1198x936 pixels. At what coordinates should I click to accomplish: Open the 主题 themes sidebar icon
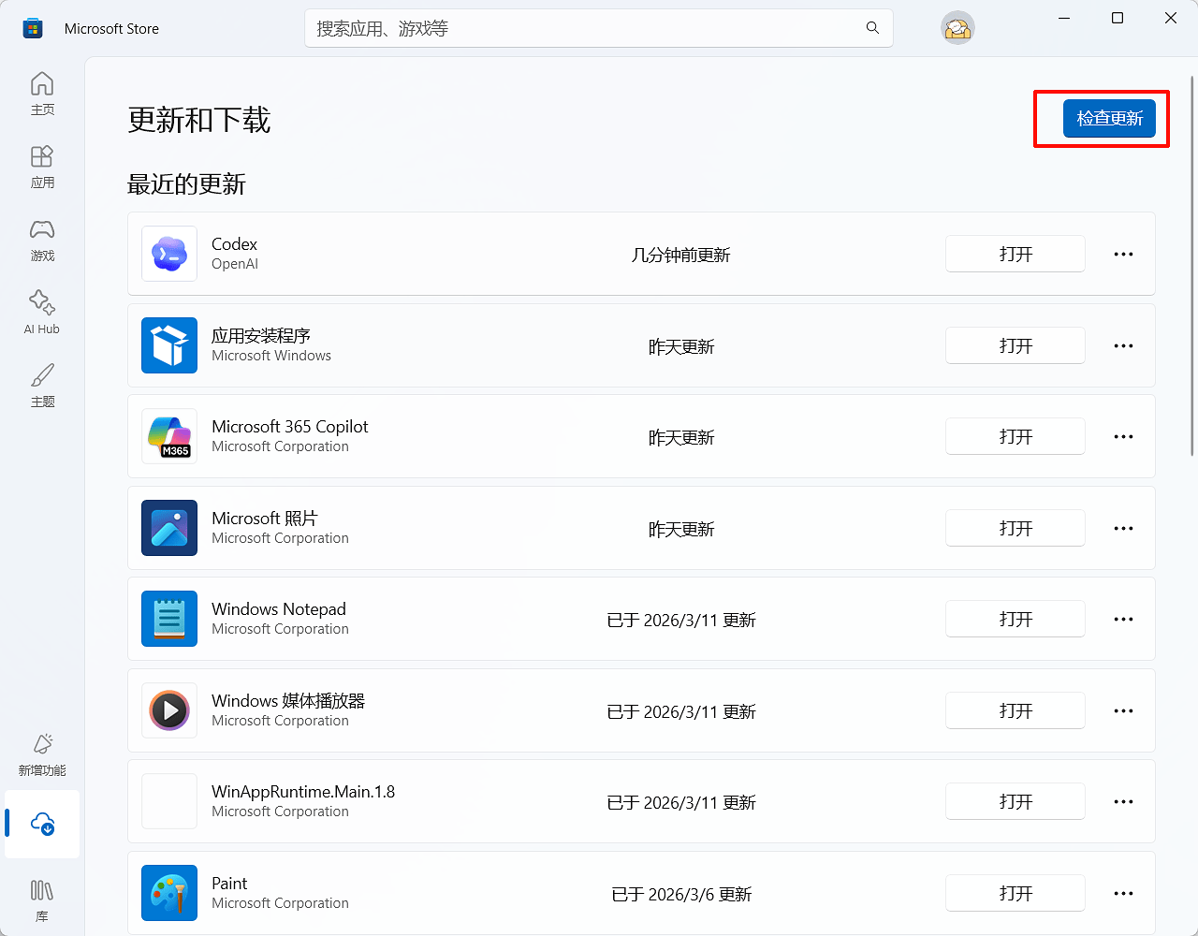pyautogui.click(x=42, y=386)
